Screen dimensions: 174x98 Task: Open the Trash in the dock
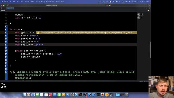[126, 95]
